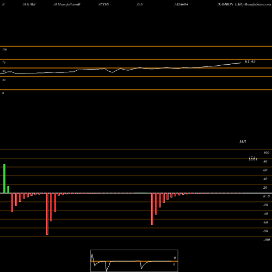Screen dimensions: 272x272
Task: Click the MR panel heading label
Action: tap(243, 141)
